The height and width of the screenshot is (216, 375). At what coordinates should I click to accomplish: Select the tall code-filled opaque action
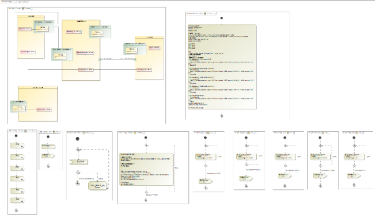click(221, 67)
